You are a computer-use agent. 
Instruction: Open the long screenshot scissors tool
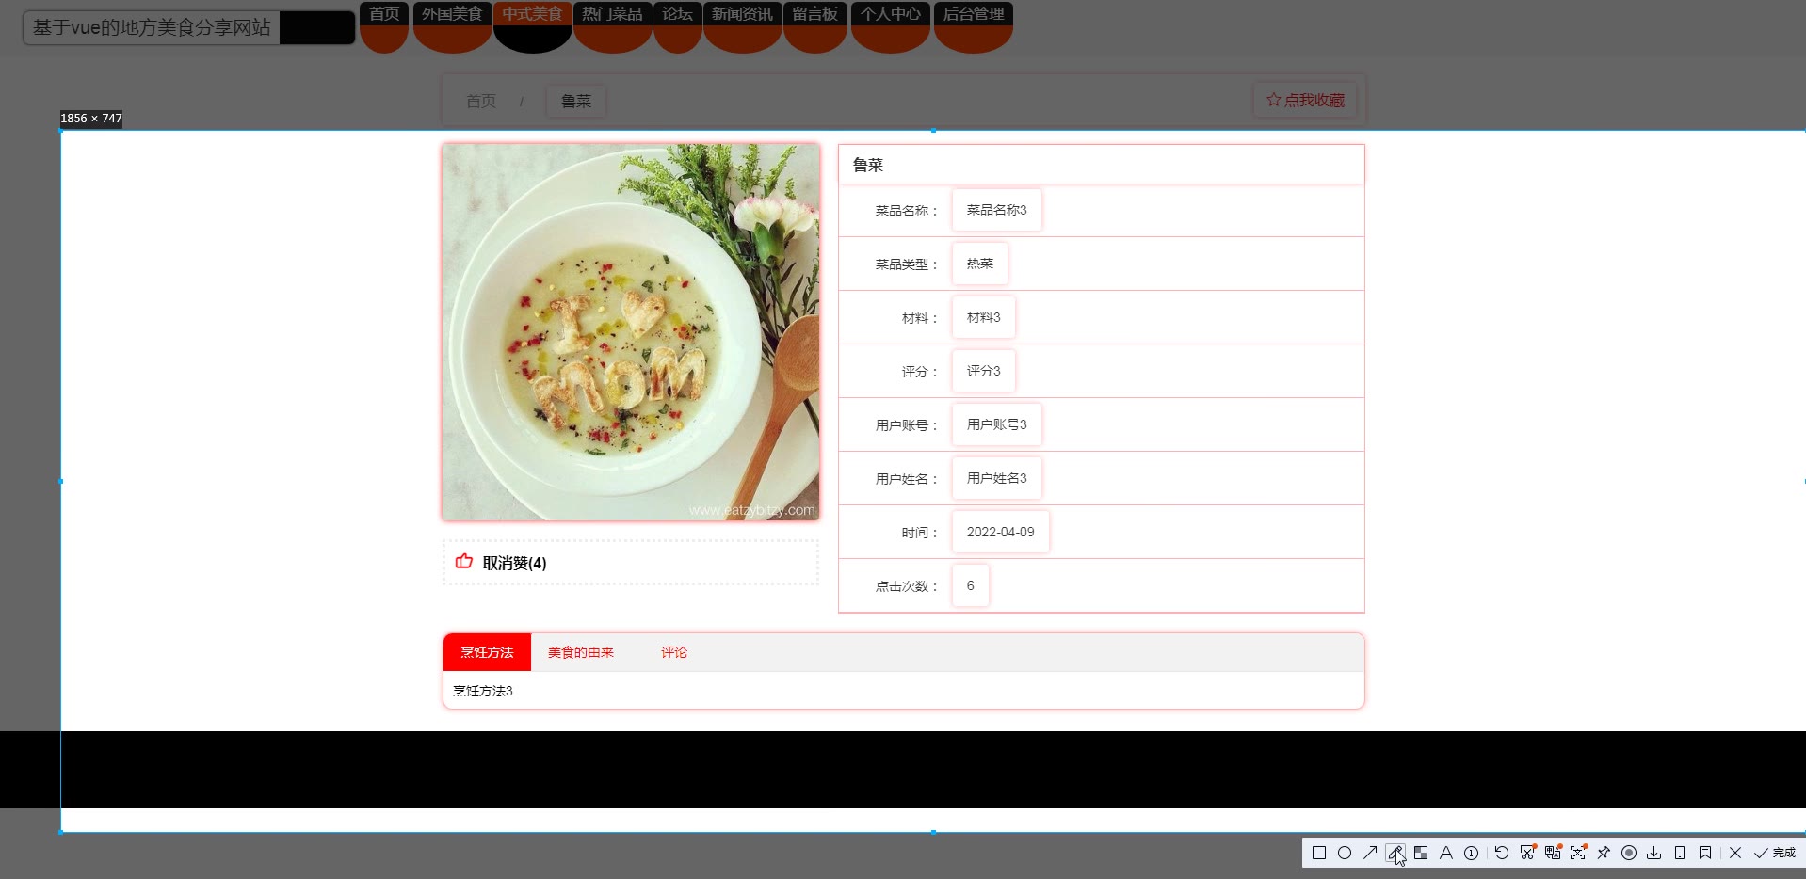[1527, 853]
